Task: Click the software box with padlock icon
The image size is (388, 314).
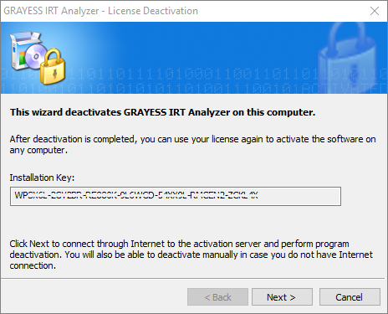Action: tap(38, 58)
